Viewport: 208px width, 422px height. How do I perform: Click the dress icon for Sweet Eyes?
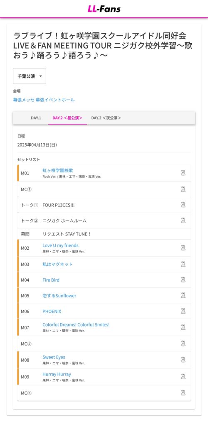tap(183, 360)
